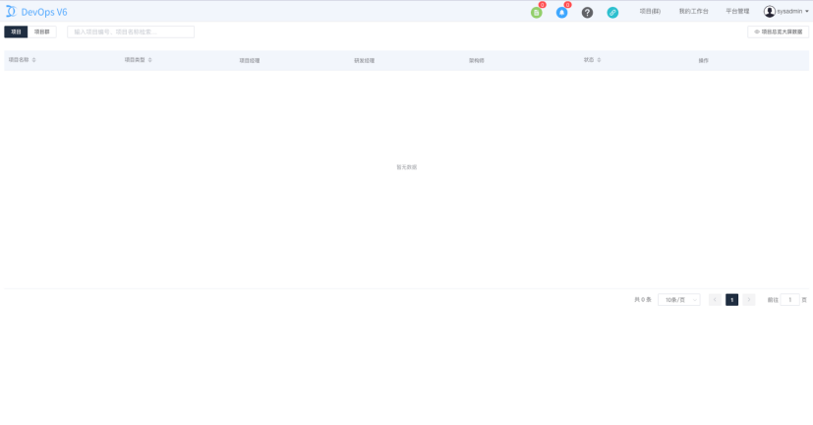Click the sysadmin user avatar icon
This screenshot has height=425, width=813.
[x=770, y=12]
